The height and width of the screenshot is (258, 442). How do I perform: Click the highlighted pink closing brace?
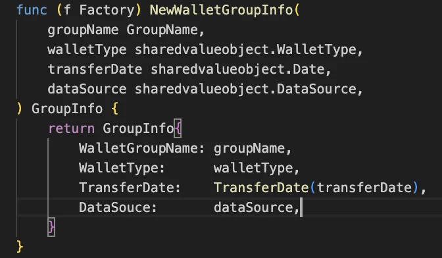51,227
